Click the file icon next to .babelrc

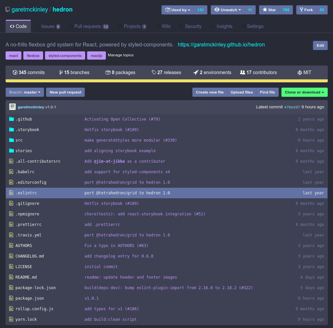point(11,172)
